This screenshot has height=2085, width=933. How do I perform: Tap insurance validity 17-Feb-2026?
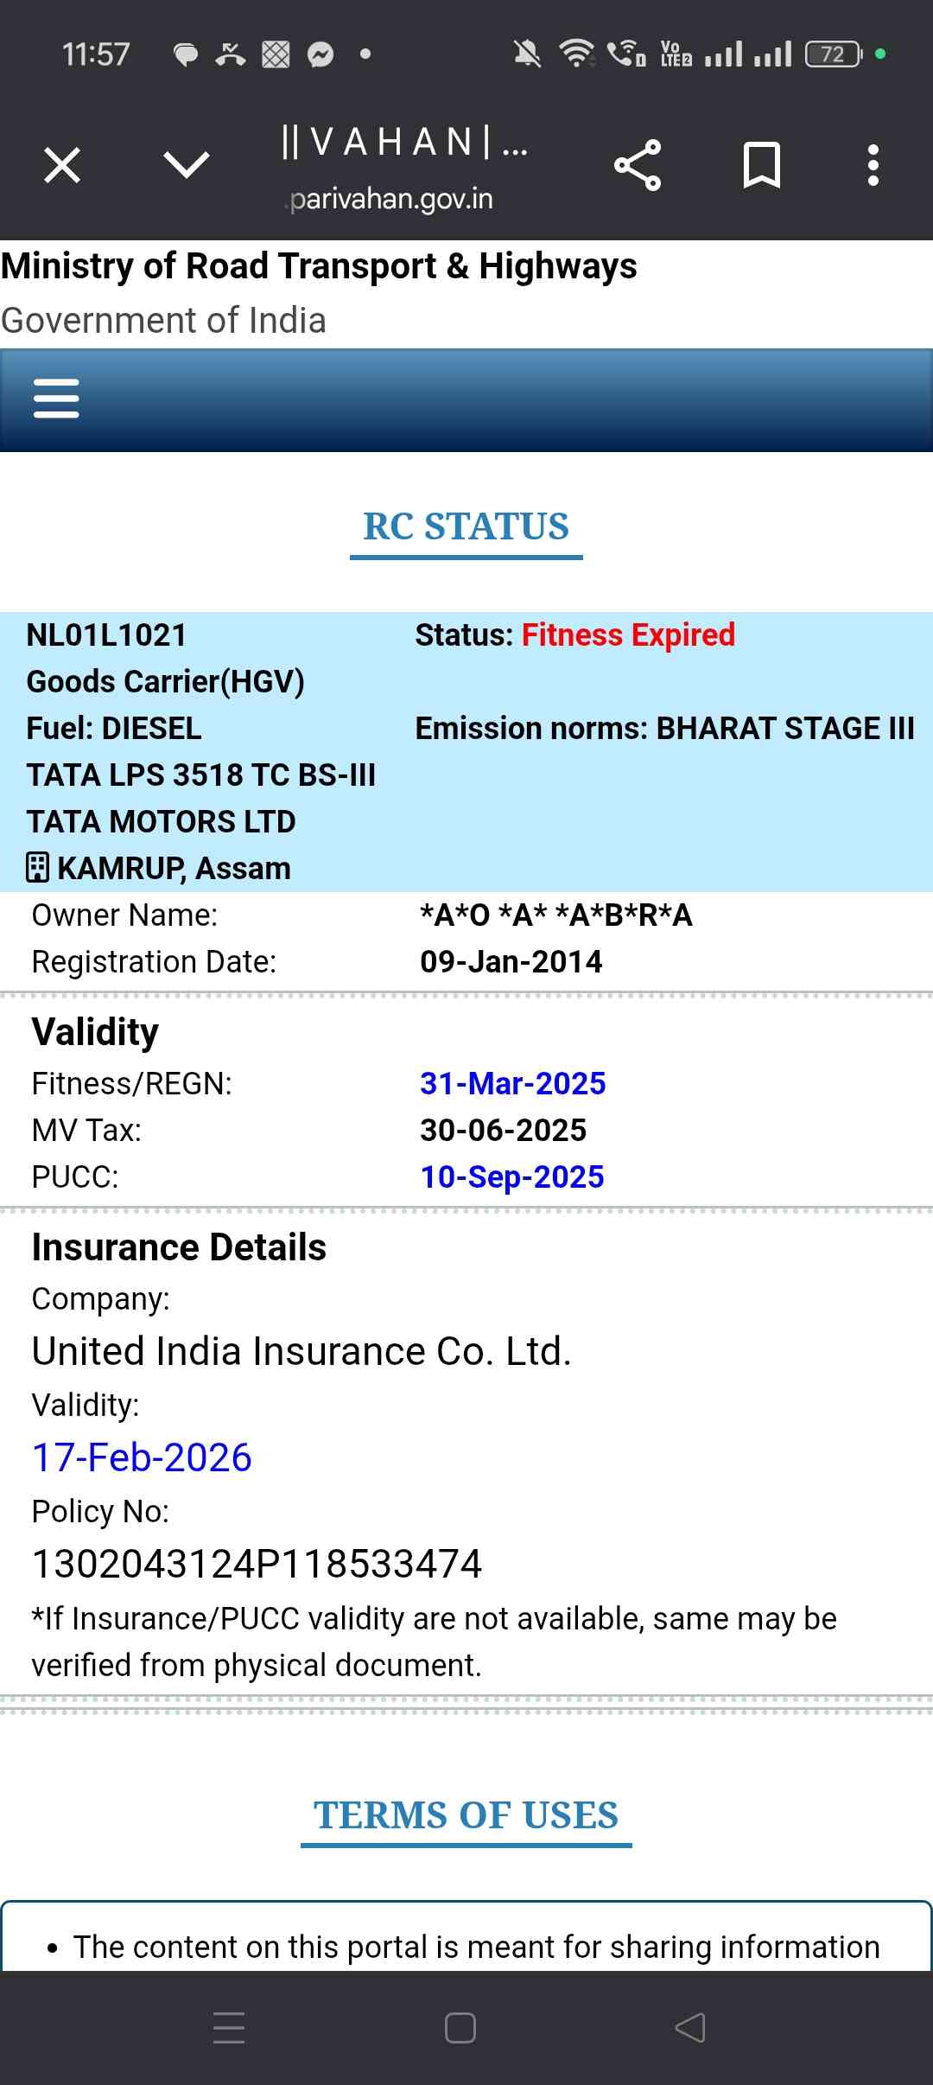[143, 1458]
